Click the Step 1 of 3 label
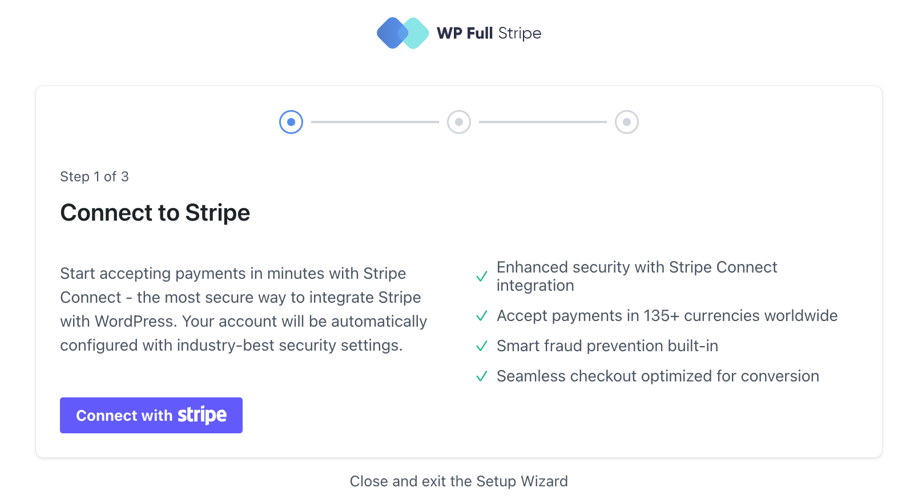The height and width of the screenshot is (504, 910). [94, 176]
